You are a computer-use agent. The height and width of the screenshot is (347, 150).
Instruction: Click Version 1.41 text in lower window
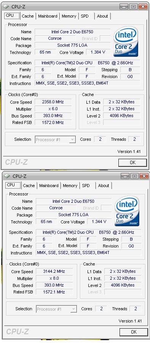(130, 321)
